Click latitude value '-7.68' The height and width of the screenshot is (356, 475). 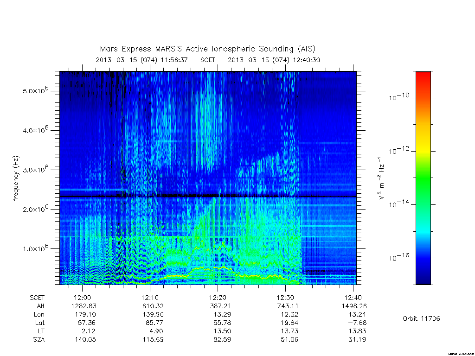(357, 323)
